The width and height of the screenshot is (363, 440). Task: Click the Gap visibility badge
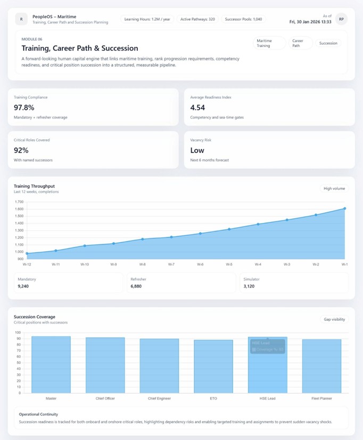pyautogui.click(x=334, y=319)
